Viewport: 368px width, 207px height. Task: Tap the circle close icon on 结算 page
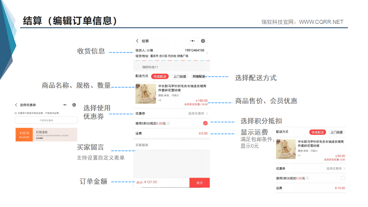[203, 41]
